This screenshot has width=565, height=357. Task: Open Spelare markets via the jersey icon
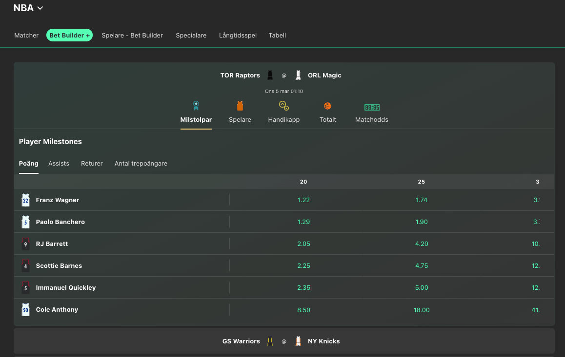(x=240, y=105)
